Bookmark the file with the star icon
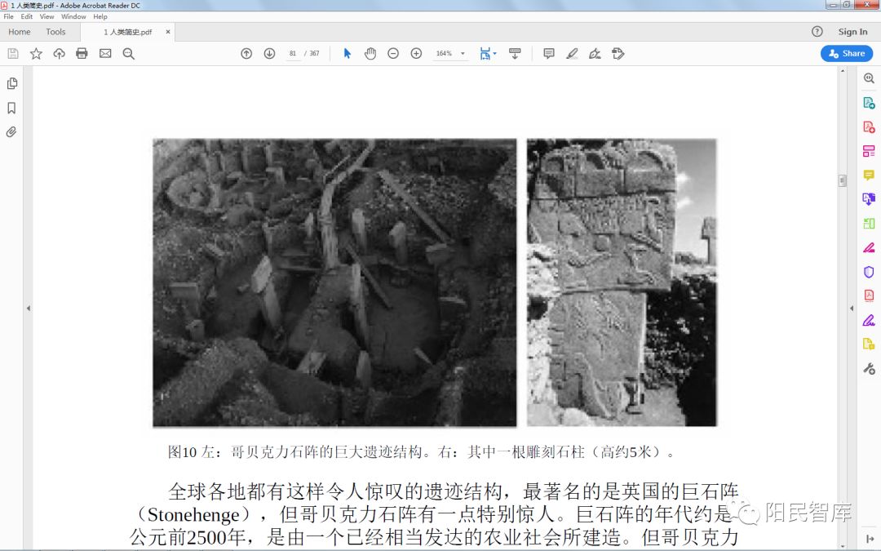This screenshot has height=551, width=881. click(36, 54)
